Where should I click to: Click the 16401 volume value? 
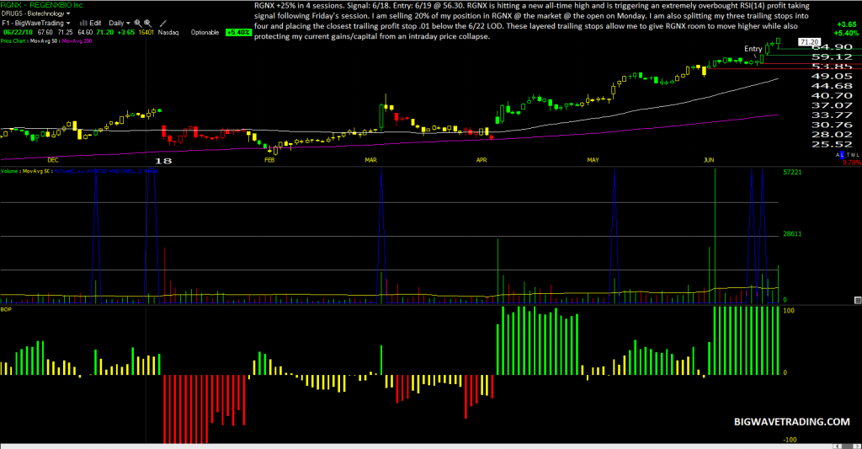146,33
